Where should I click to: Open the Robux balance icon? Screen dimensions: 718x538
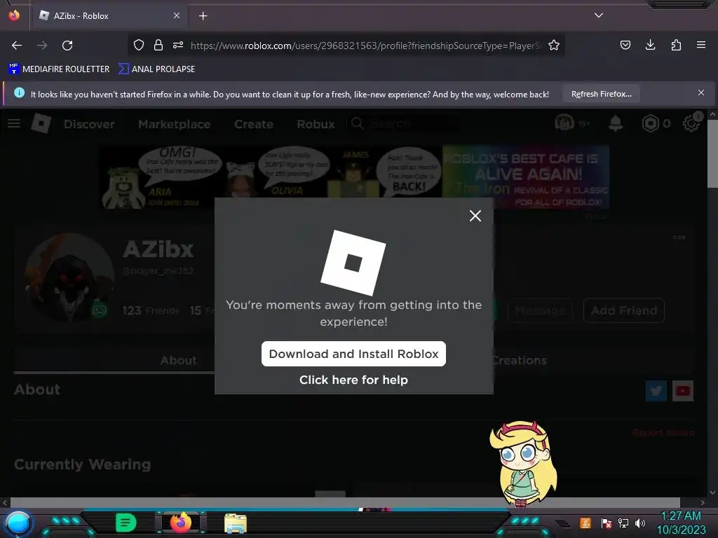651,123
